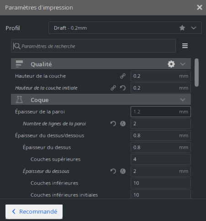Reset Épaisseur du dessous value

coord(113,171)
